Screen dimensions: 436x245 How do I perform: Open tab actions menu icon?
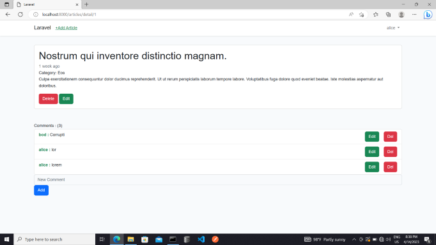6,4
